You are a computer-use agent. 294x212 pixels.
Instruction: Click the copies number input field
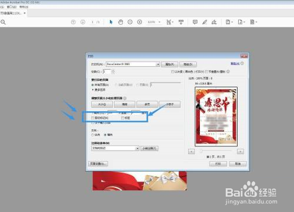107,72
